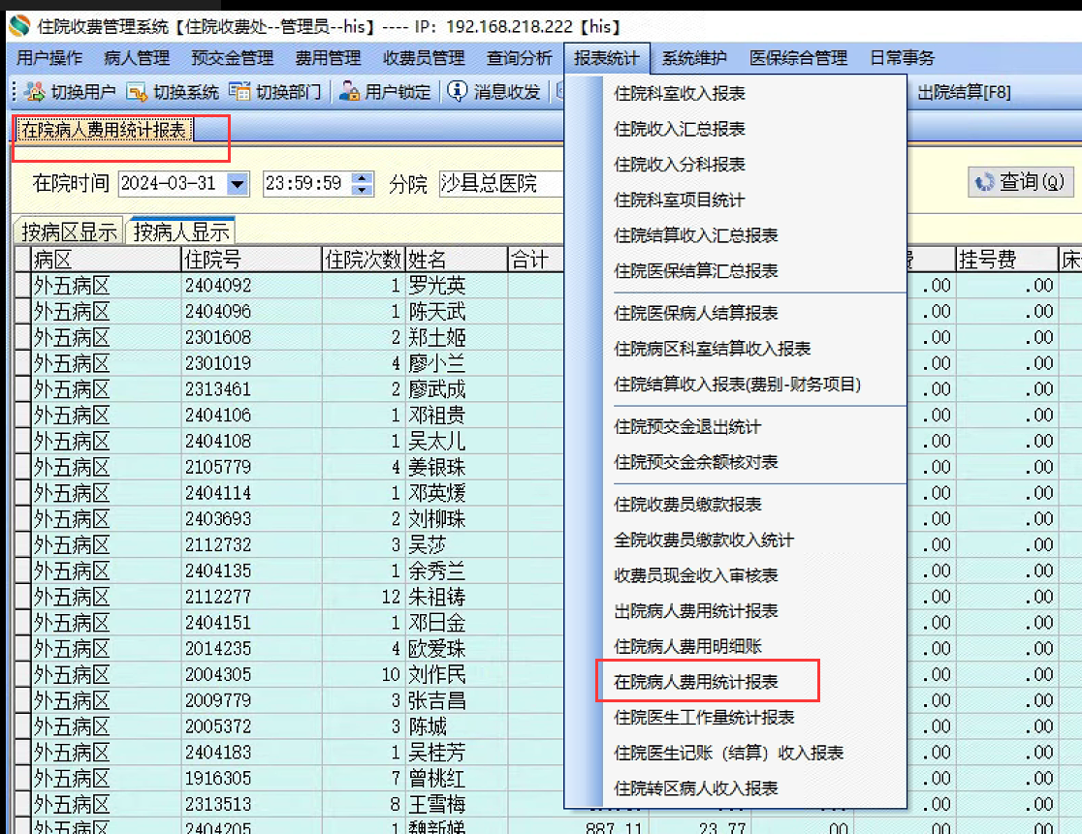Select 在院病人费用统计报表 menu entry
The image size is (1082, 834).
click(x=696, y=682)
